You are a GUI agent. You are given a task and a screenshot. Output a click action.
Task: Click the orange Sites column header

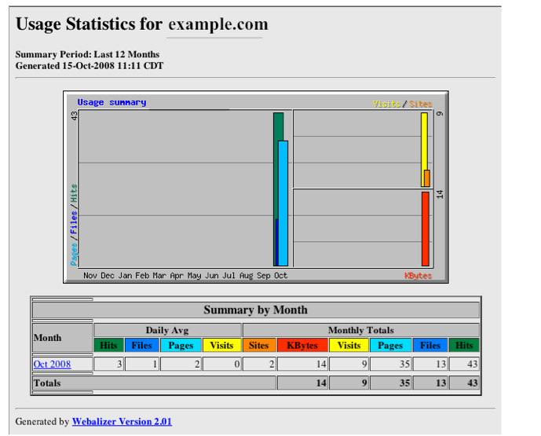point(258,345)
